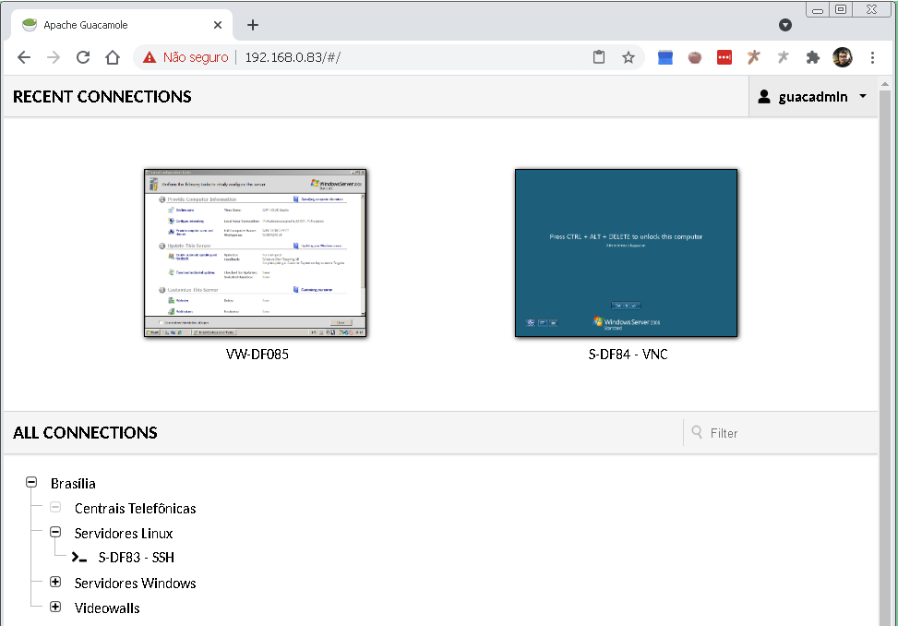Viewport: 898px width, 626px height.
Task: Select Servidores Windows label
Action: coord(135,583)
